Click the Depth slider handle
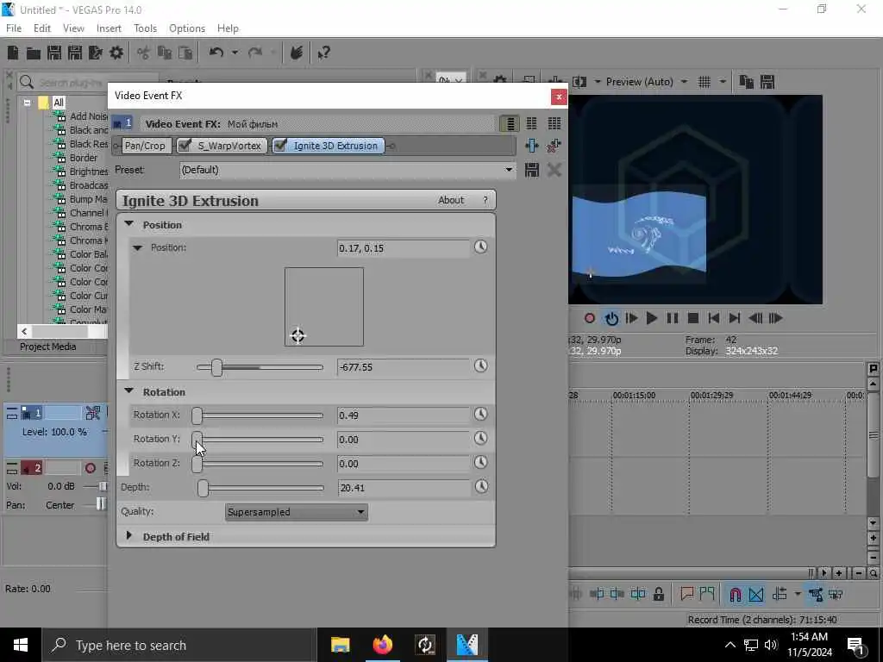 (x=204, y=488)
